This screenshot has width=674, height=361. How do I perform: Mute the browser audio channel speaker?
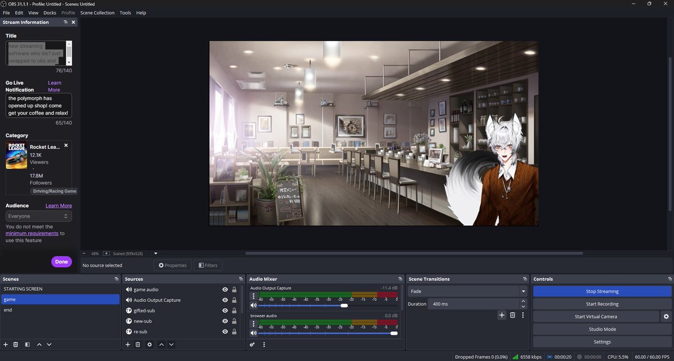pos(253,333)
